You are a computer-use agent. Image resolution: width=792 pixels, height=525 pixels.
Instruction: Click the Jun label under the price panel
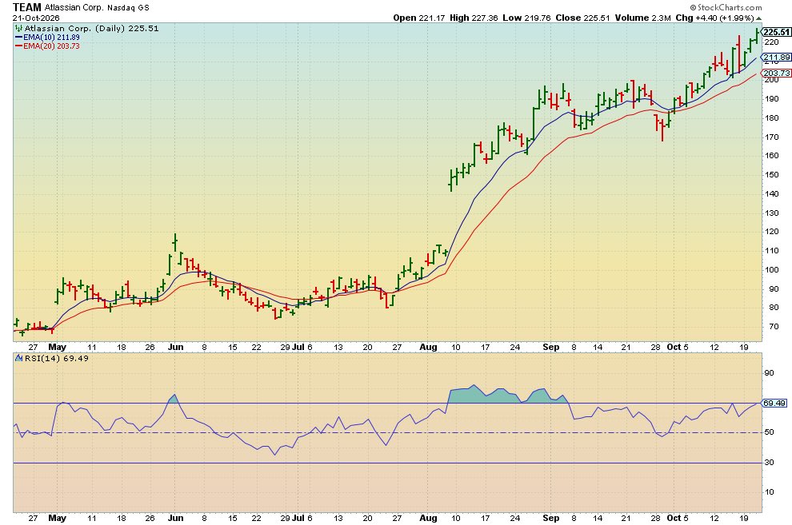175,347
